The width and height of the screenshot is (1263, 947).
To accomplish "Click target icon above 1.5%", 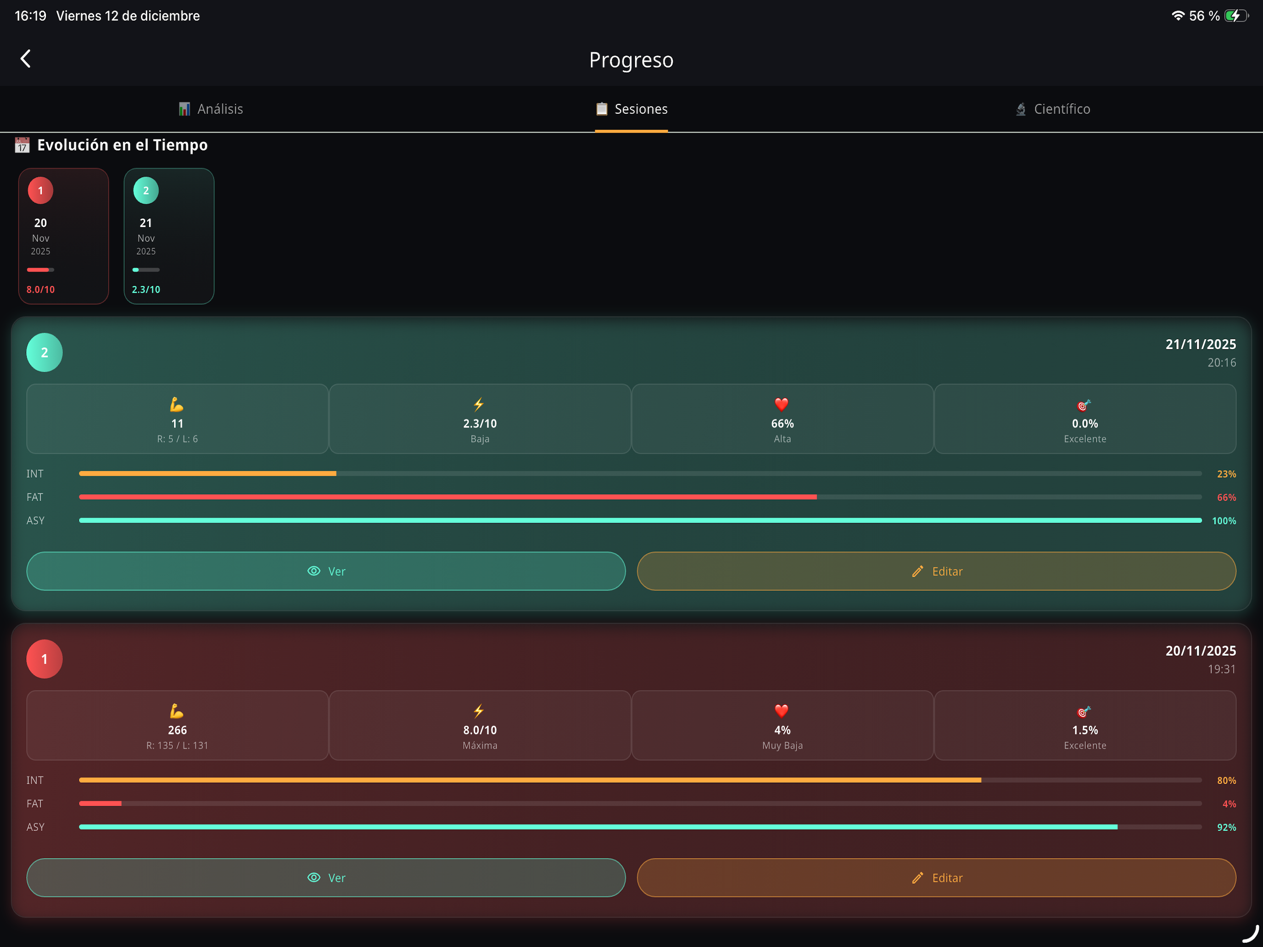I will (x=1084, y=711).
